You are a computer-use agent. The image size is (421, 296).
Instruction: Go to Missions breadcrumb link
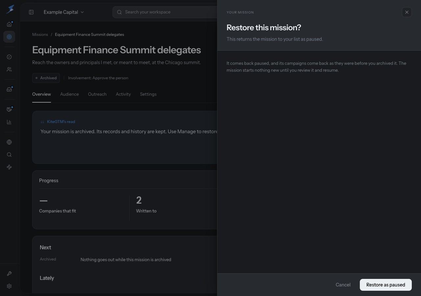tap(40, 35)
